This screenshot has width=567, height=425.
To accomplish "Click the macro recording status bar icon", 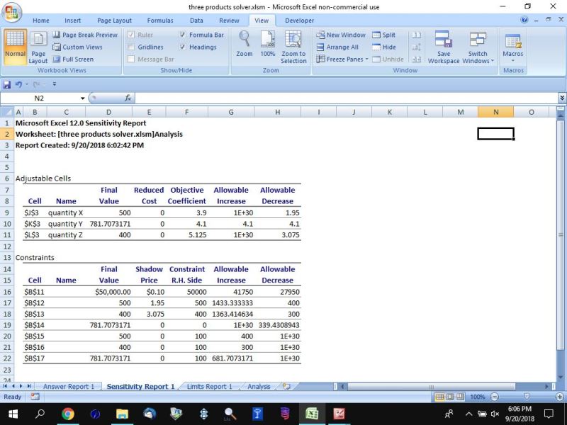I will coord(35,397).
